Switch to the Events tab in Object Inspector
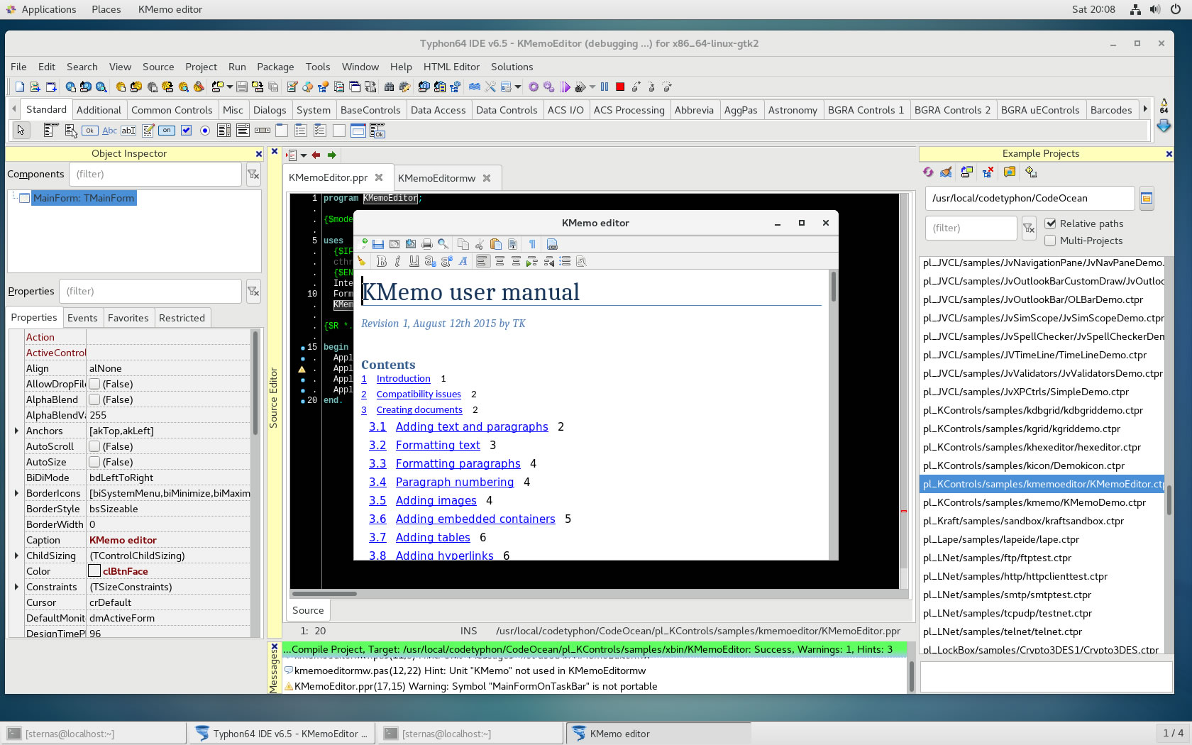The height and width of the screenshot is (745, 1192). point(82,318)
